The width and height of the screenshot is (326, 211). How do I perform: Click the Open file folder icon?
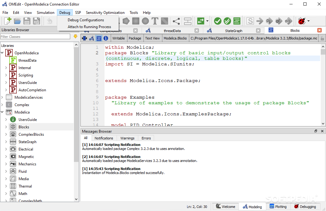(17, 21)
